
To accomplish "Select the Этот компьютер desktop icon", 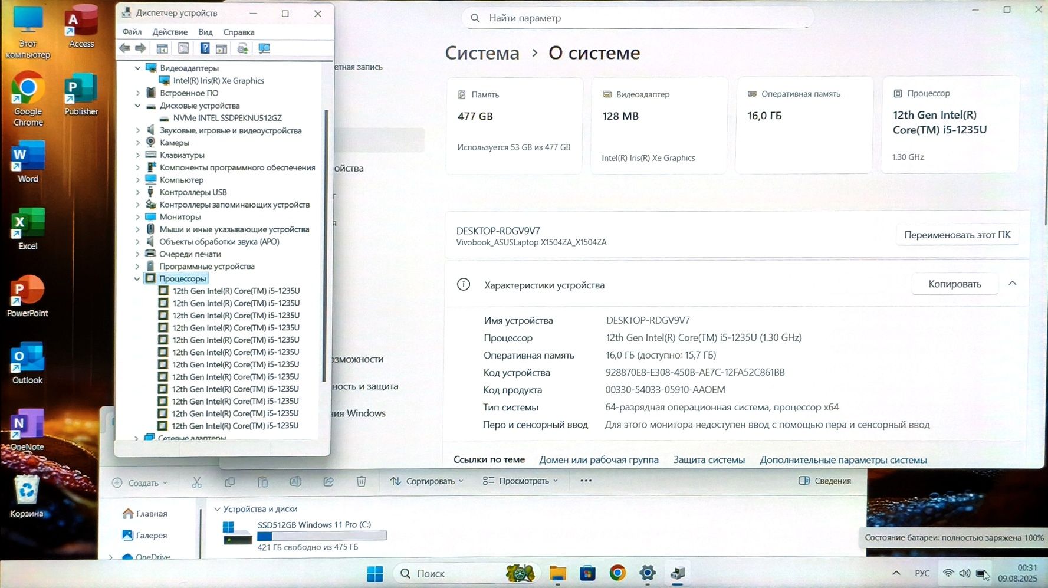I will click(x=28, y=32).
